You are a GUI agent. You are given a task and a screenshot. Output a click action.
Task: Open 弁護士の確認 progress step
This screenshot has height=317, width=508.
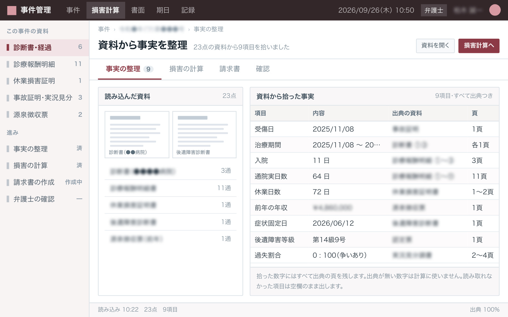point(44,199)
